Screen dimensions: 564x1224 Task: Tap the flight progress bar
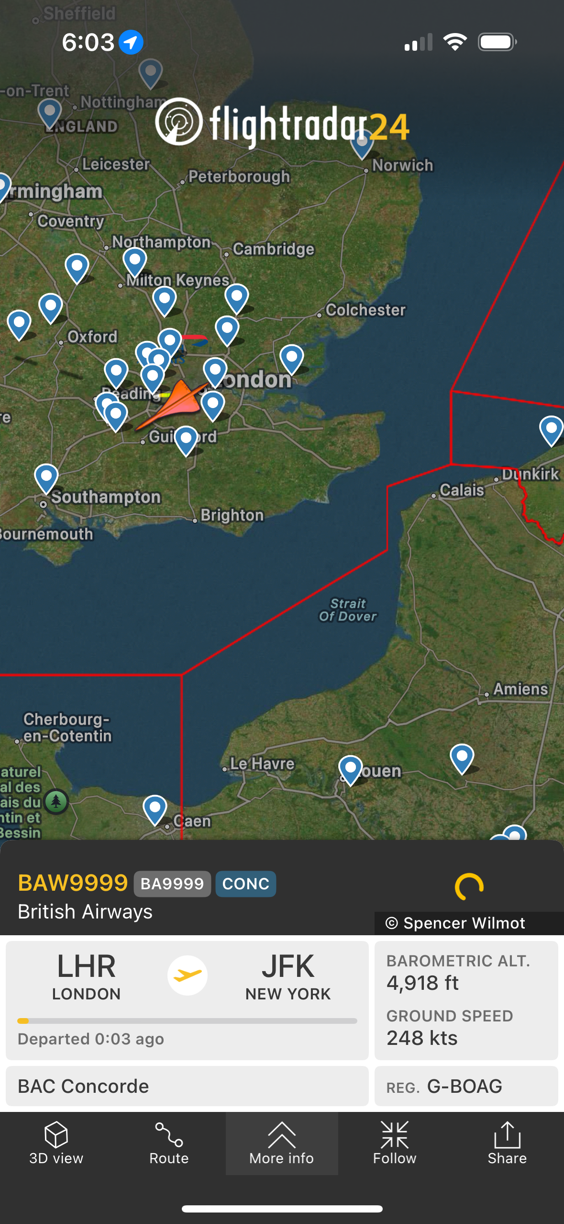187,1020
